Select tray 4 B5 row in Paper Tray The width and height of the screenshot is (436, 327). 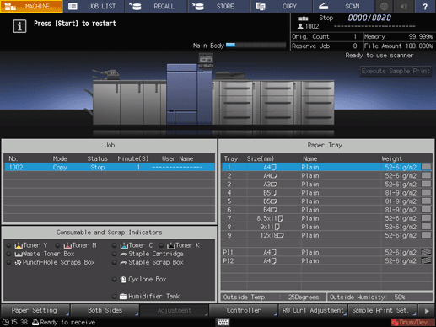(x=326, y=193)
